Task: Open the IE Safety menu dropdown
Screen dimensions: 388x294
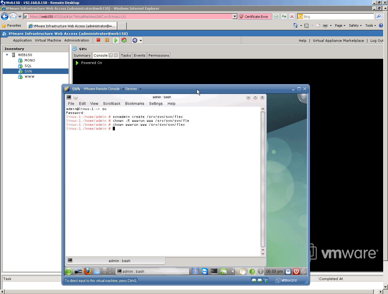Action: 355,25
